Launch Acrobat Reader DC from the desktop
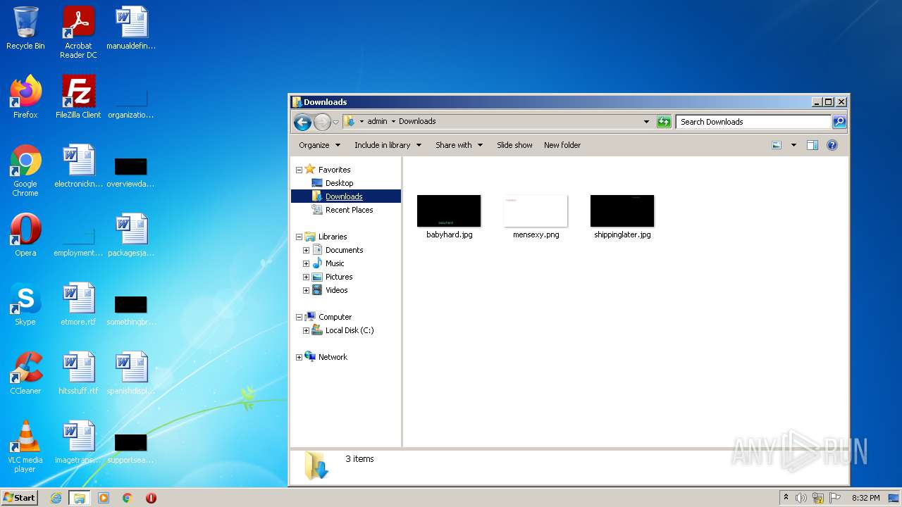902x507 pixels. pos(78,32)
